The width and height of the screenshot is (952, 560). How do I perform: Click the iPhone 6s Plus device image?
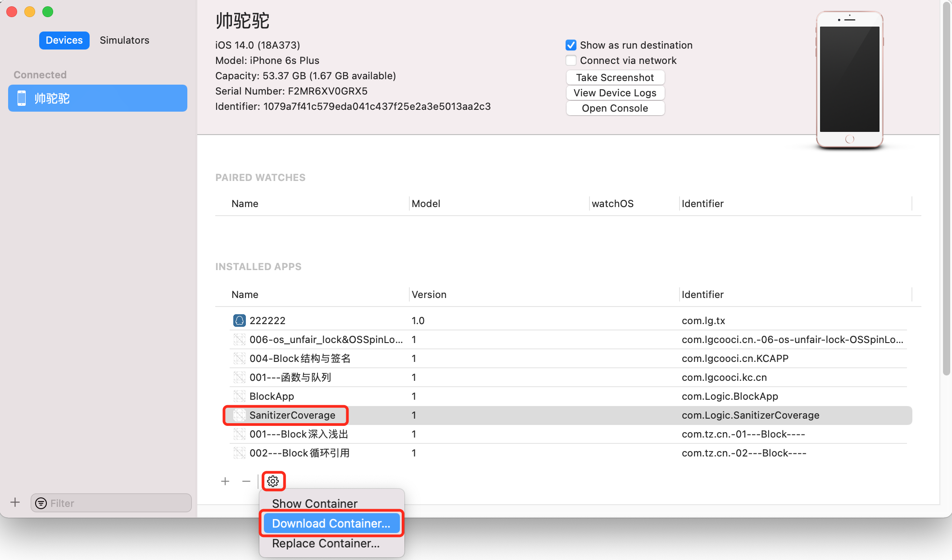[x=849, y=80]
